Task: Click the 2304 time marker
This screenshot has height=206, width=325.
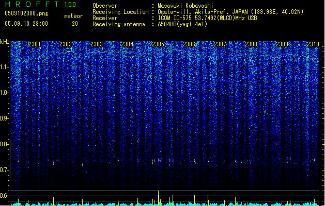Action: point(127,44)
